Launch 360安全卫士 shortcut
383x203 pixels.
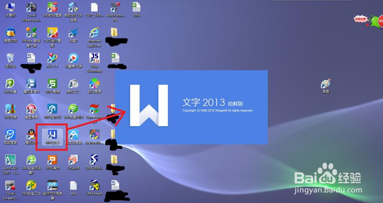[31, 188]
